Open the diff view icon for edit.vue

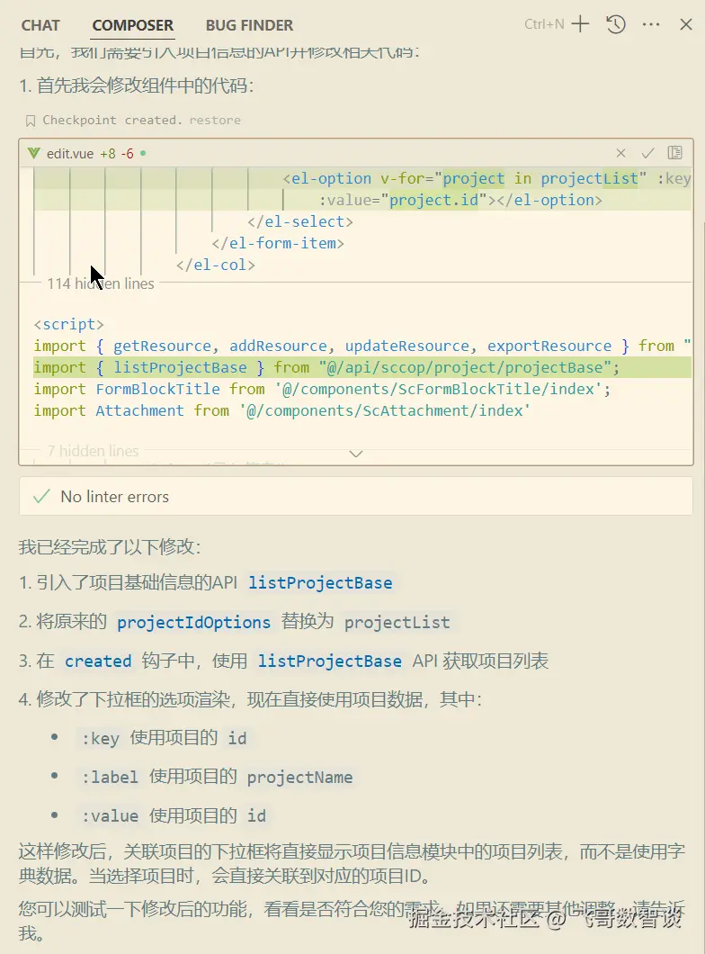(x=674, y=153)
